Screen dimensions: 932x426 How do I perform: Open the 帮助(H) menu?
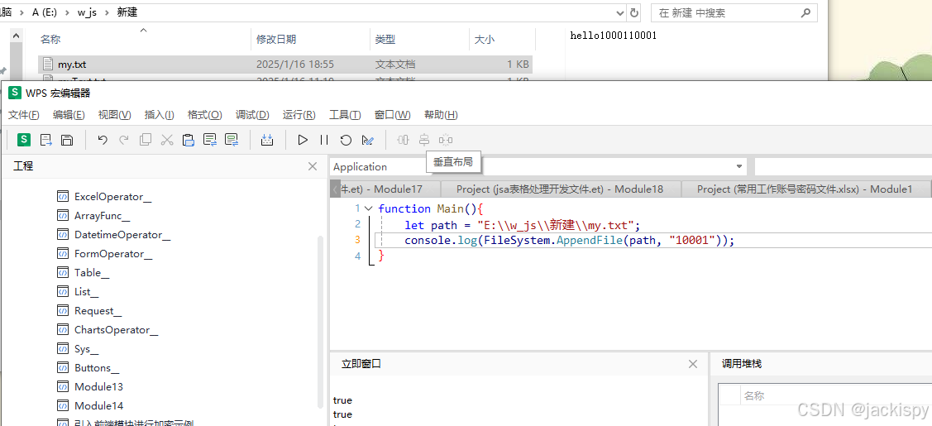click(441, 115)
